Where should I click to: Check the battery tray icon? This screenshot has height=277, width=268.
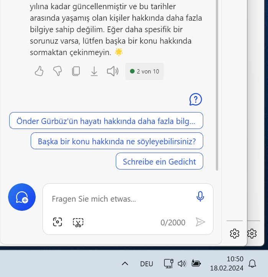[196, 263]
